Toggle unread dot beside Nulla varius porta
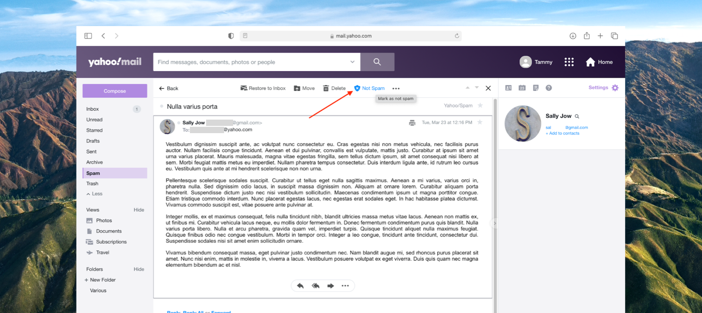 [x=162, y=107]
